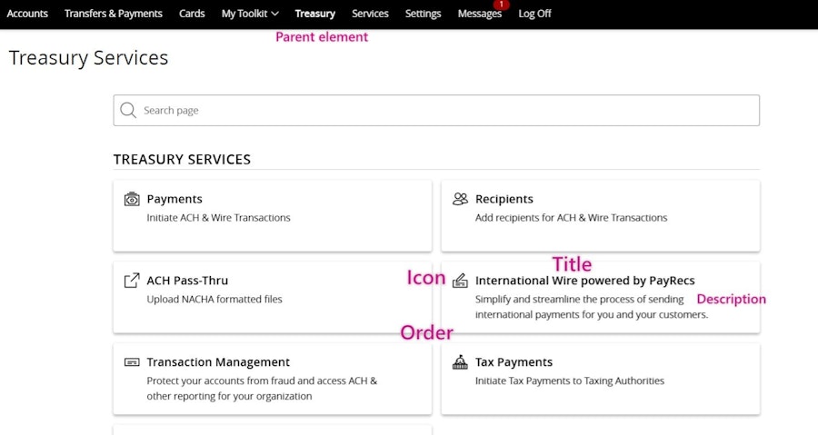Open the Tax Payments card title
The image size is (818, 435).
coord(514,362)
